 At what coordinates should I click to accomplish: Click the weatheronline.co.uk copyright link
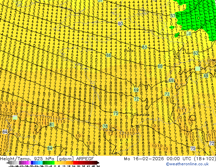[187, 164]
